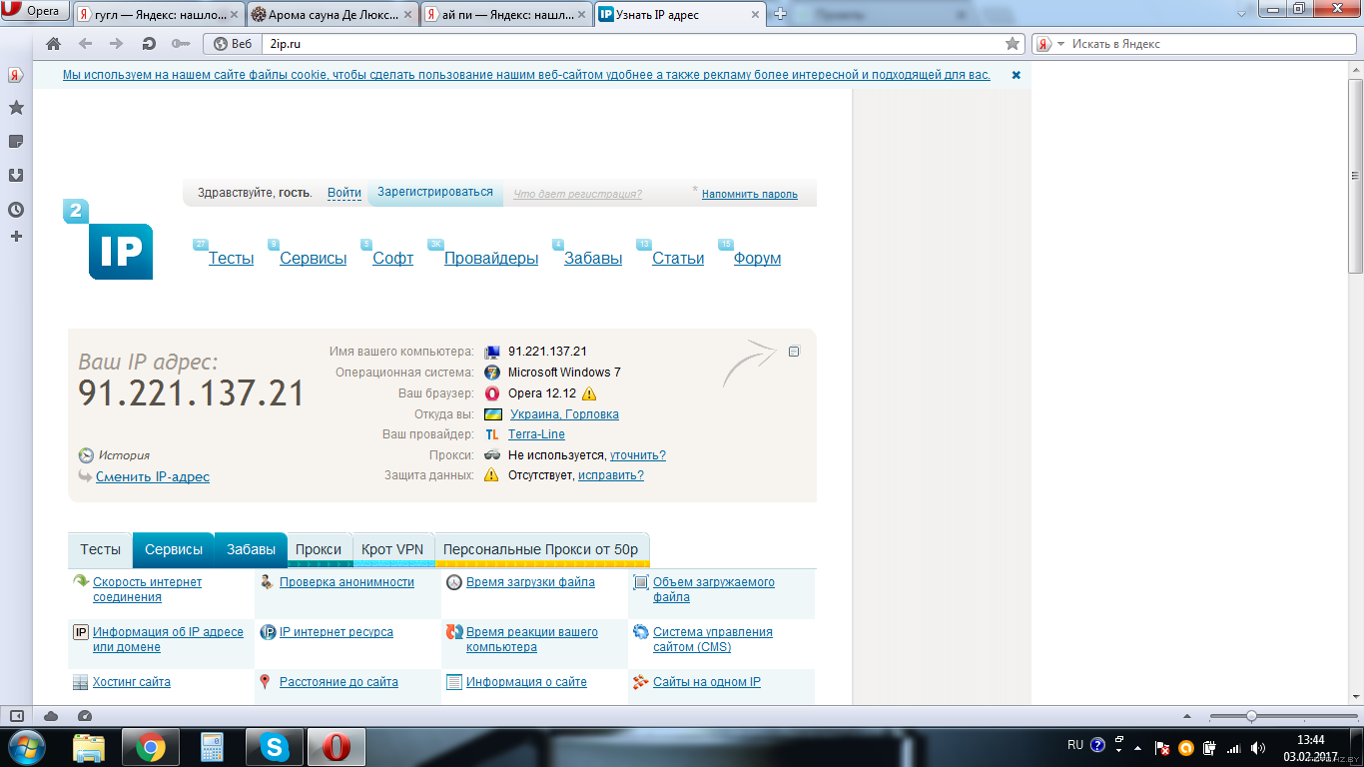
Task: Click the исправить? data protection link
Action: 611,475
